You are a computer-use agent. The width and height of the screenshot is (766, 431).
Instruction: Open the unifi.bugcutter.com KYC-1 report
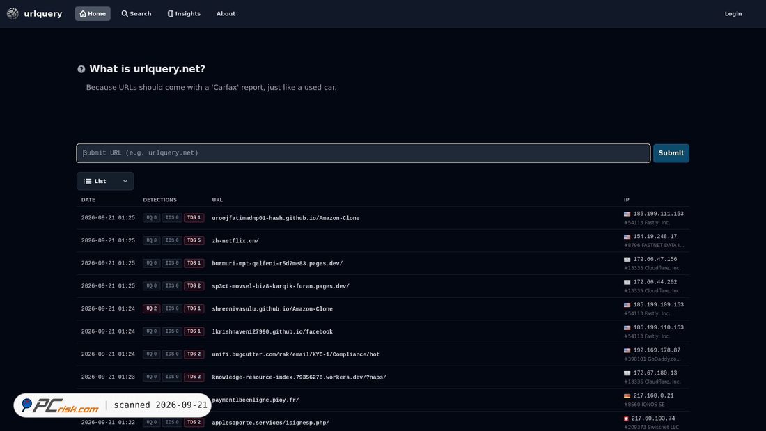click(295, 354)
